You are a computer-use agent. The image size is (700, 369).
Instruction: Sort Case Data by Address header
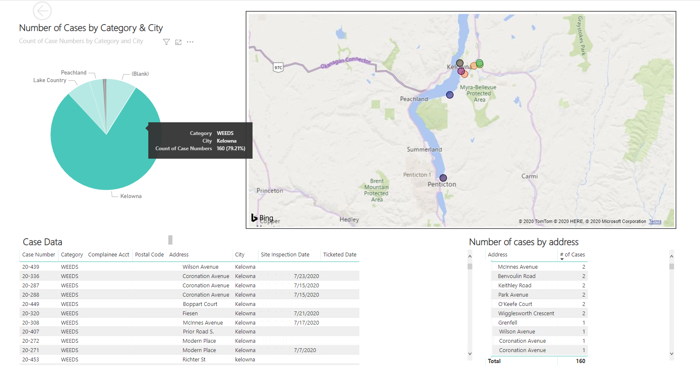pyautogui.click(x=179, y=255)
